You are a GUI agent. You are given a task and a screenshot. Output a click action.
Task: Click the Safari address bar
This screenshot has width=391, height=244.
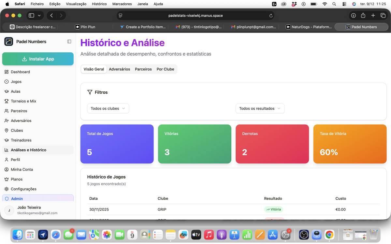pos(195,15)
